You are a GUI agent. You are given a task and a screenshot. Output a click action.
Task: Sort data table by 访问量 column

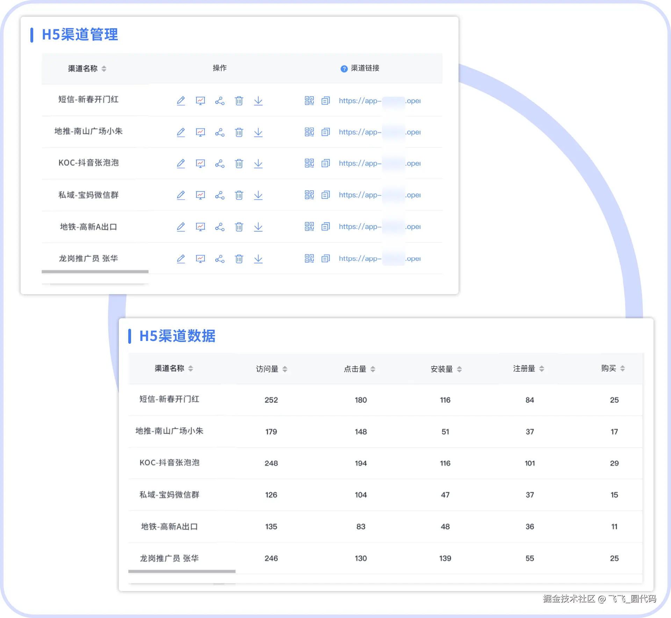pyautogui.click(x=285, y=369)
